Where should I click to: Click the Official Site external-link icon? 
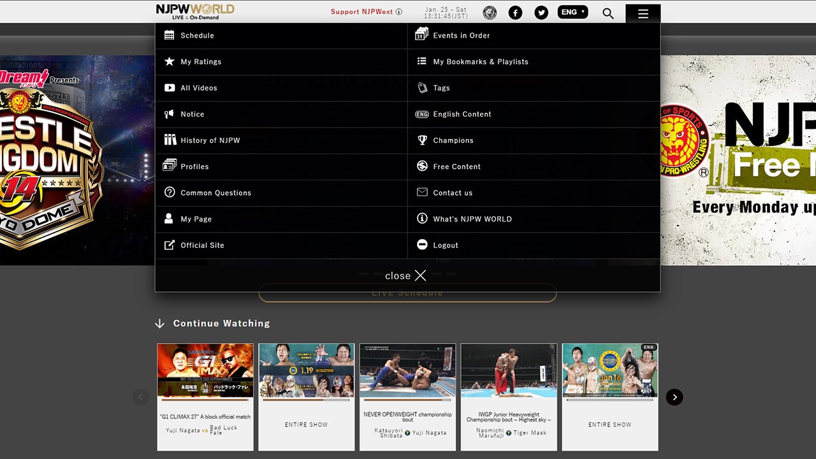(169, 244)
